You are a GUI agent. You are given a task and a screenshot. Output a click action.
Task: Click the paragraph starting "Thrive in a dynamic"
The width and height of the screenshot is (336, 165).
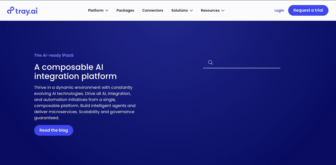click(x=85, y=102)
